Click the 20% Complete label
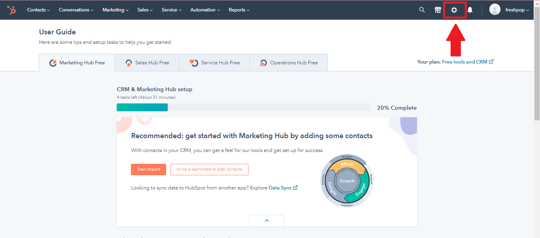The image size is (540, 238). click(397, 108)
